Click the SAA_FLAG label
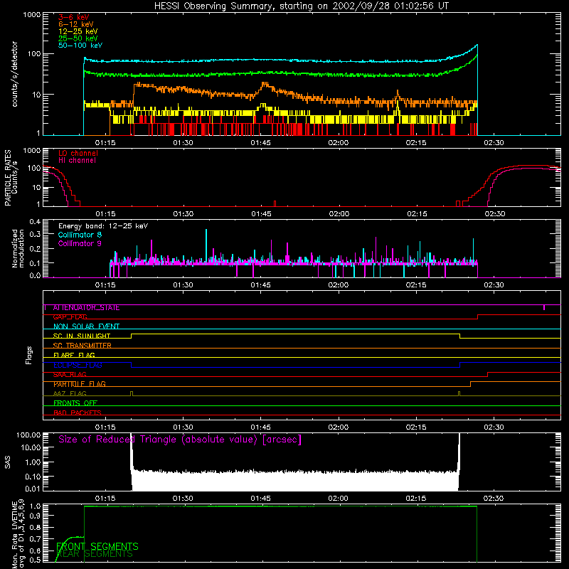Image resolution: width=569 pixels, height=569 pixels. [70, 375]
